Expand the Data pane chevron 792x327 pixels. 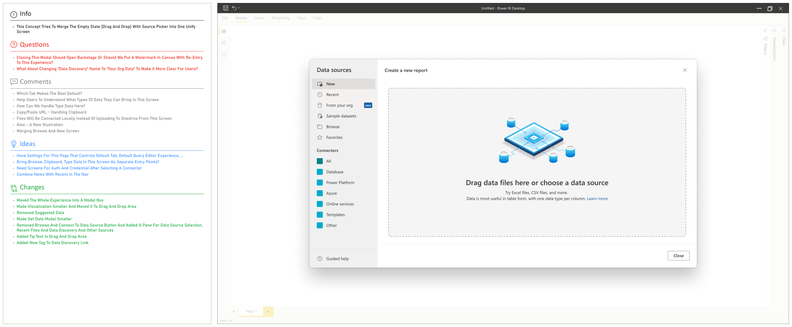pos(784,30)
